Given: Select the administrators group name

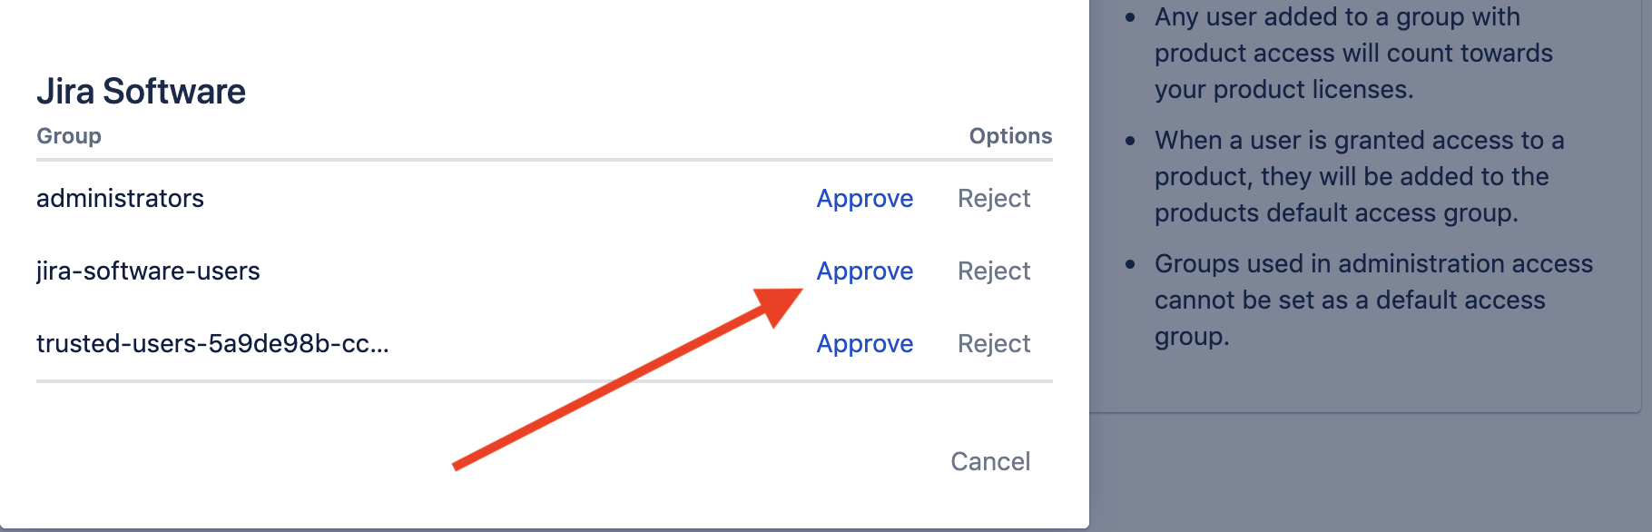Looking at the screenshot, I should [120, 198].
